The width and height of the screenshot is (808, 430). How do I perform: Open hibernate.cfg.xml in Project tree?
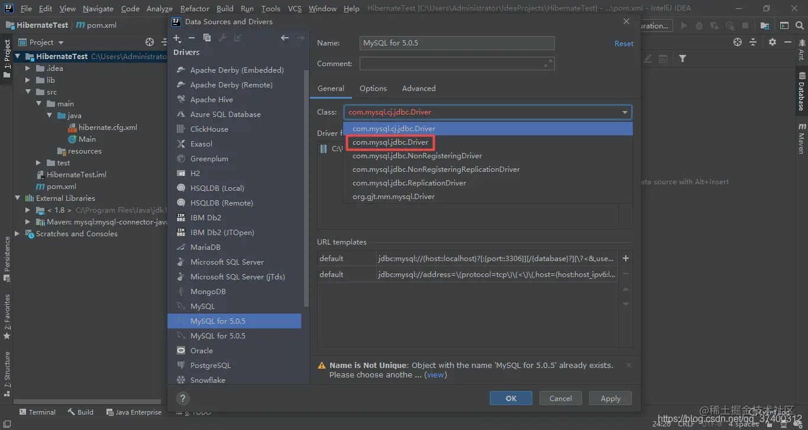coord(108,127)
